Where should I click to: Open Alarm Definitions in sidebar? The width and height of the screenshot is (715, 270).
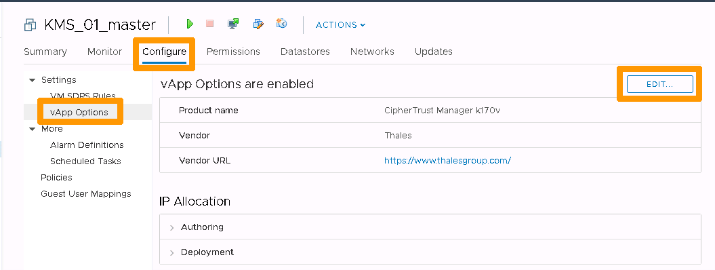[87, 145]
